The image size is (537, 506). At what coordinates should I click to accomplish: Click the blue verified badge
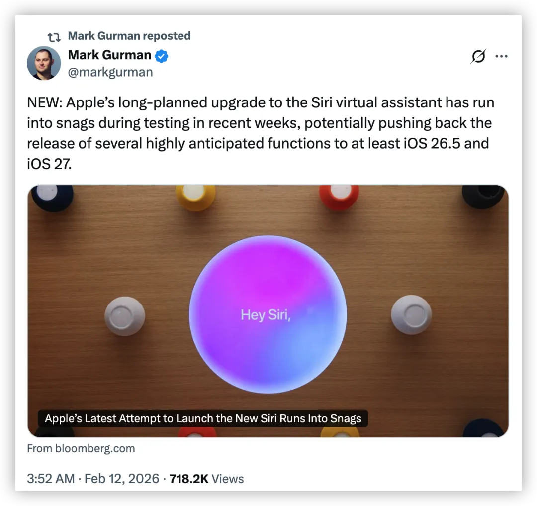161,56
